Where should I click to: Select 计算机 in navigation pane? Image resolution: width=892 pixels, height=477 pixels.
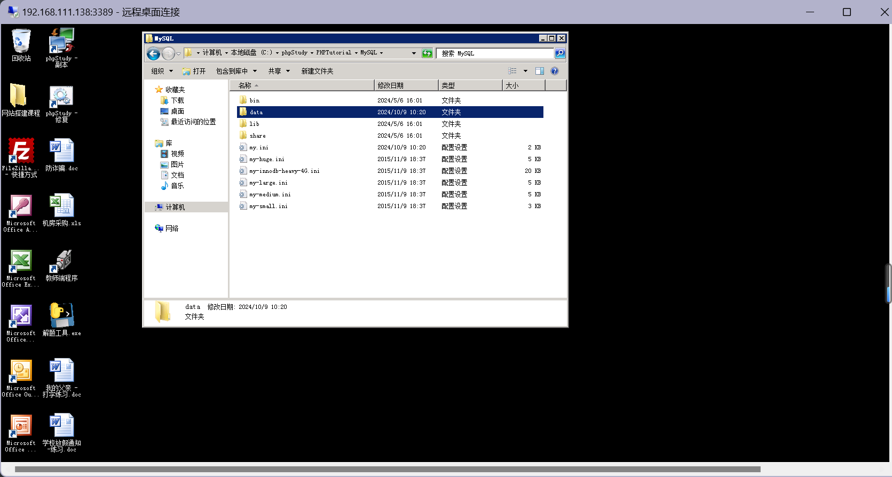click(x=186, y=207)
